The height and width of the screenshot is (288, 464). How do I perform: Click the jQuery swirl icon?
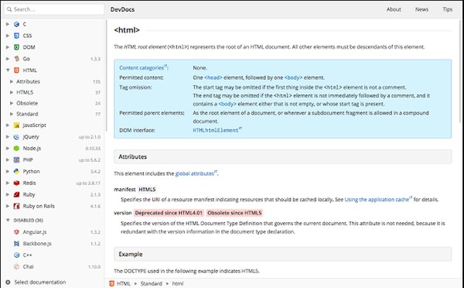16,137
